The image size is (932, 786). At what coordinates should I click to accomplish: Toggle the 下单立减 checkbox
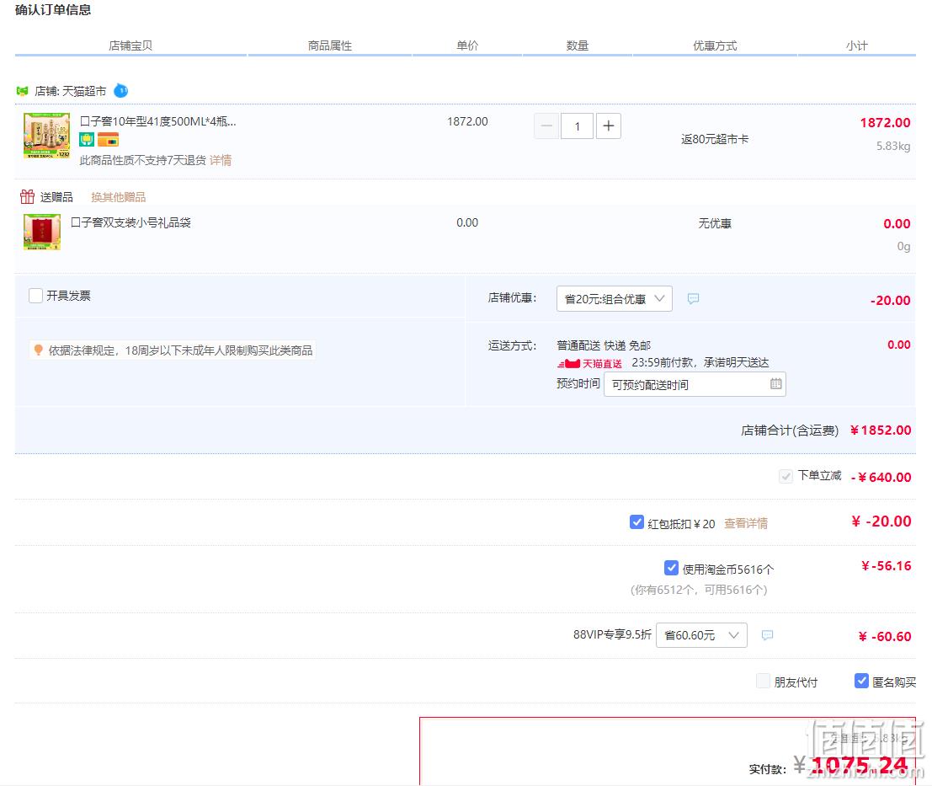[786, 476]
